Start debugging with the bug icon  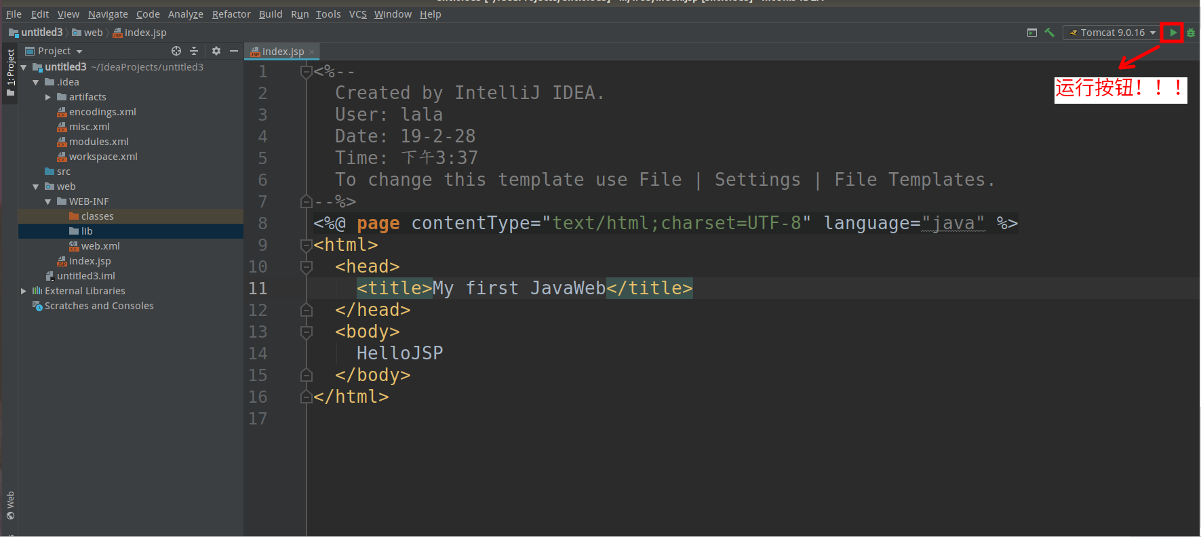tap(1191, 33)
